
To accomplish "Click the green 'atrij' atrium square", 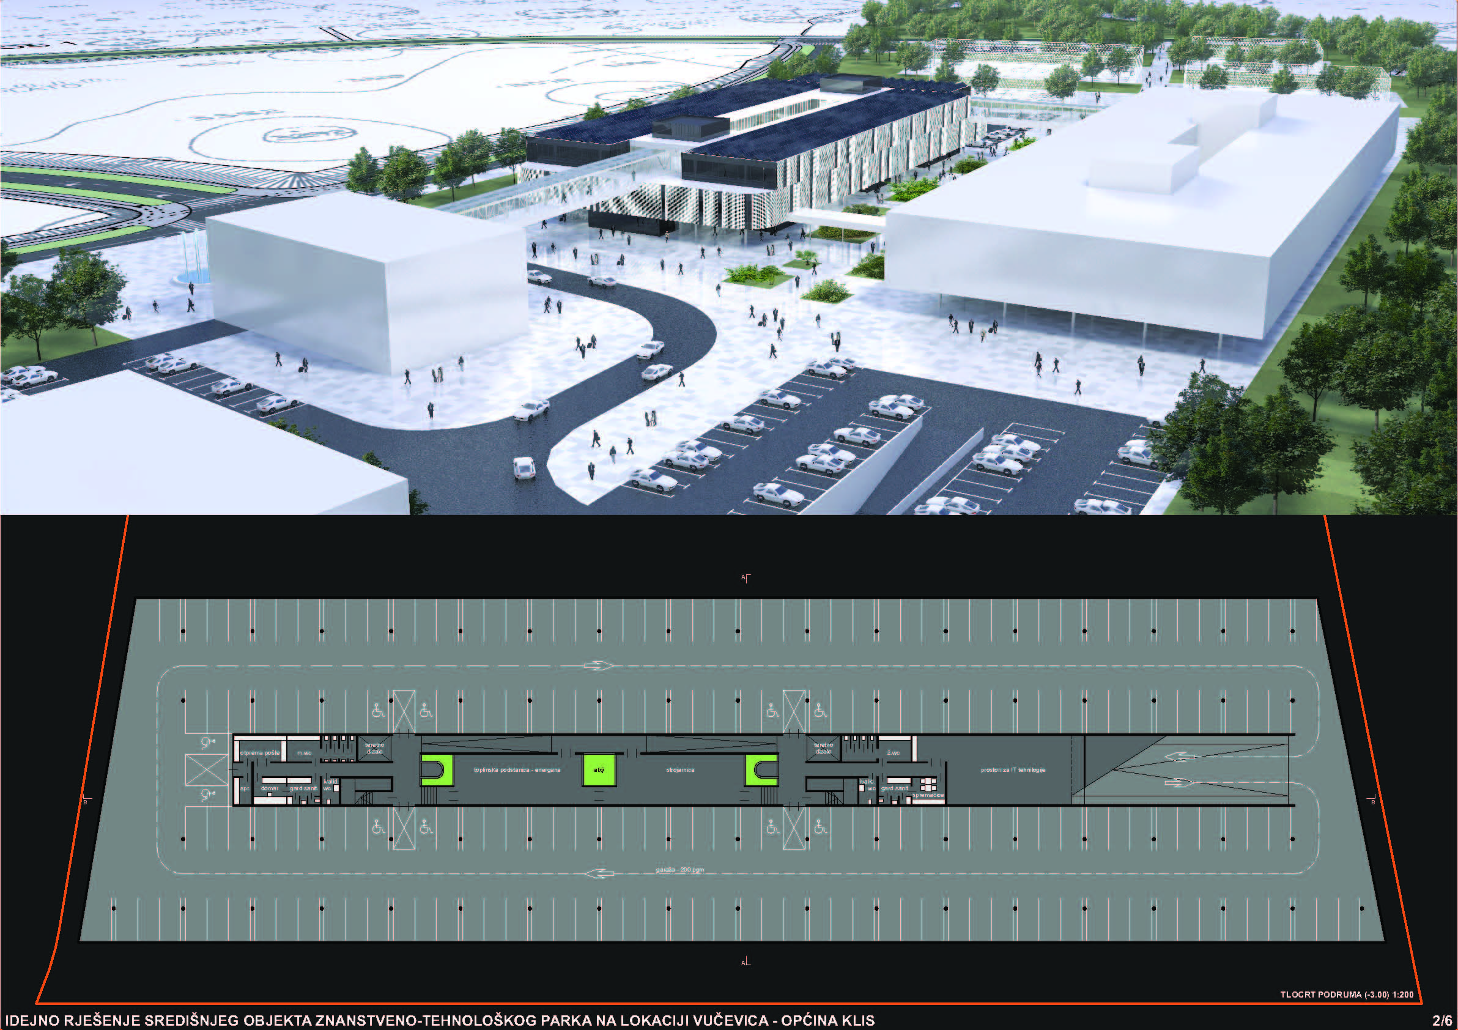I will click(x=599, y=769).
